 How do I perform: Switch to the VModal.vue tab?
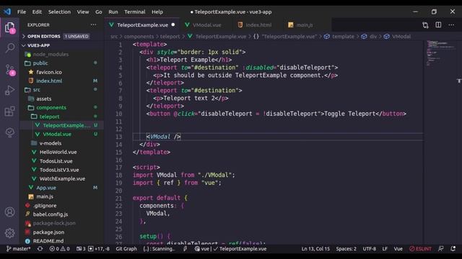(206, 25)
